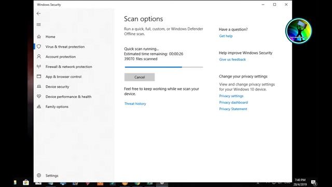This screenshot has width=332, height=187.
Task: Click the Family options people icon
Action: click(39, 106)
